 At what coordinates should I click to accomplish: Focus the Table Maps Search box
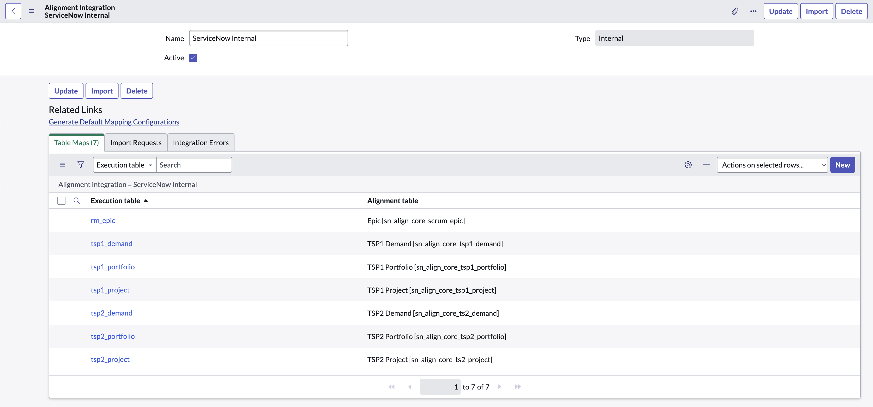coord(194,165)
